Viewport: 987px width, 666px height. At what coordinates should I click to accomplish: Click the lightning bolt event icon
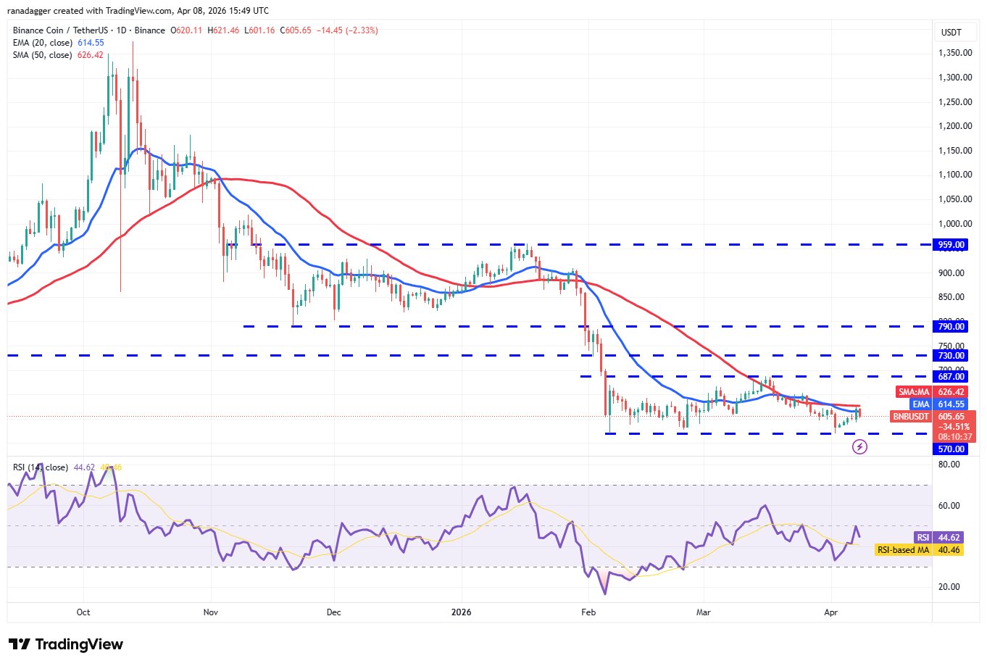tap(859, 447)
